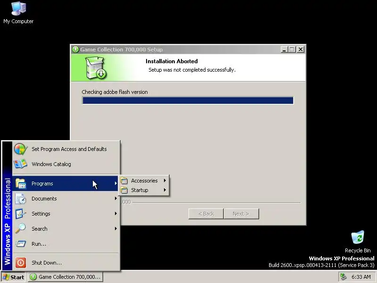The image size is (377, 283).
Task: Choose Shut Down... from Start menu
Action: click(66, 263)
